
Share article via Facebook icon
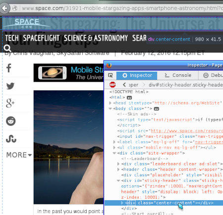[x=9, y=68]
